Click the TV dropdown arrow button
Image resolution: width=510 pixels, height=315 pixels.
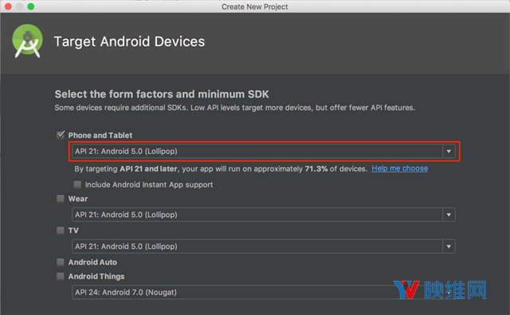(449, 246)
